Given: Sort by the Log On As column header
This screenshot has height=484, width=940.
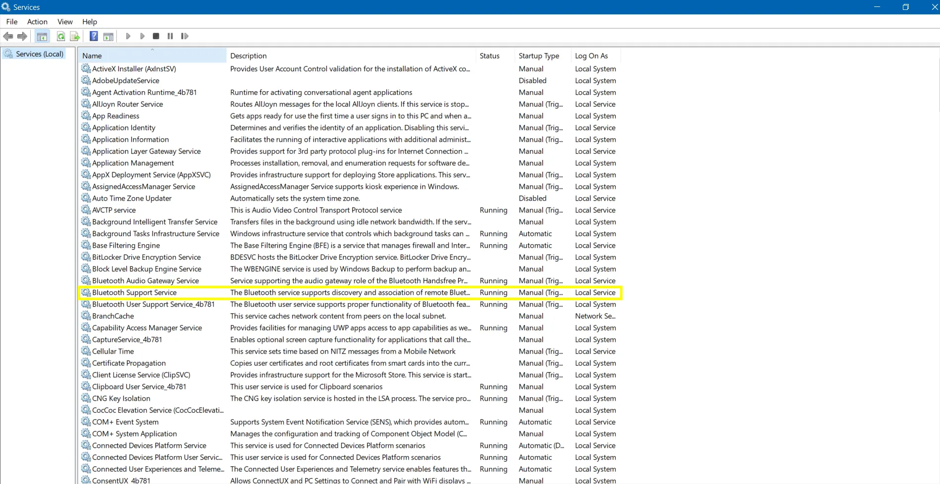Looking at the screenshot, I should tap(596, 55).
